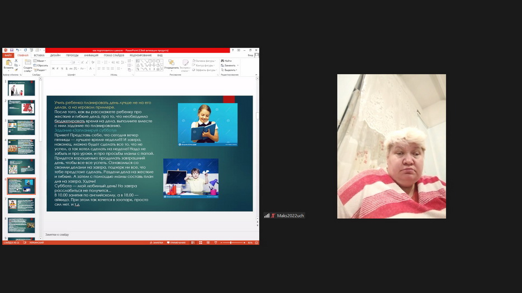Toggle Notes (Заметки) pane in status bar
The image size is (522, 293).
pos(156,243)
